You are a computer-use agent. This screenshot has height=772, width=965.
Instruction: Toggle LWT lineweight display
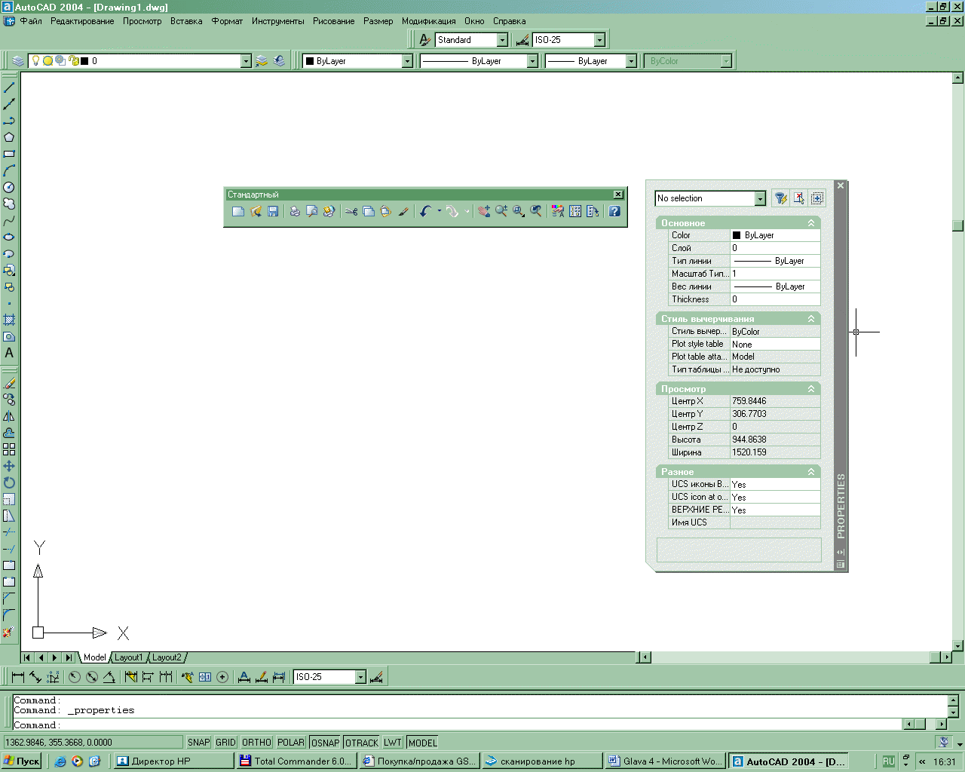pos(393,743)
